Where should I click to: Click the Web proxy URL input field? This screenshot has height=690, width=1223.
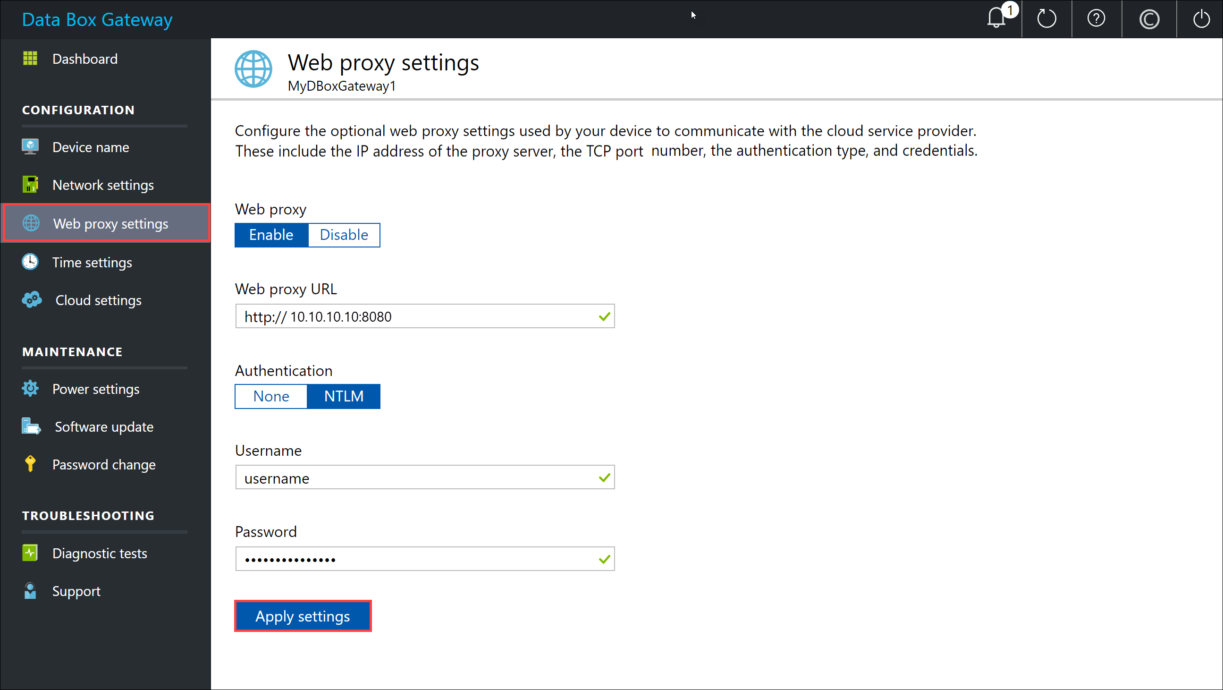(424, 316)
